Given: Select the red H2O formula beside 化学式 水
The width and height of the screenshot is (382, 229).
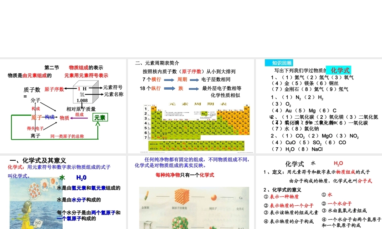Looking at the screenshot, I should pyautogui.click(x=338, y=163).
